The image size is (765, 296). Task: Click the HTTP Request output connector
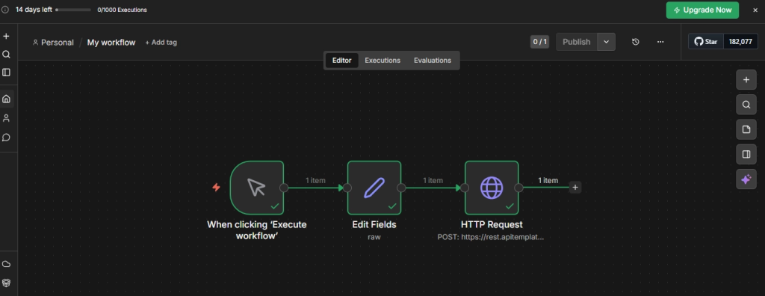pyautogui.click(x=518, y=188)
